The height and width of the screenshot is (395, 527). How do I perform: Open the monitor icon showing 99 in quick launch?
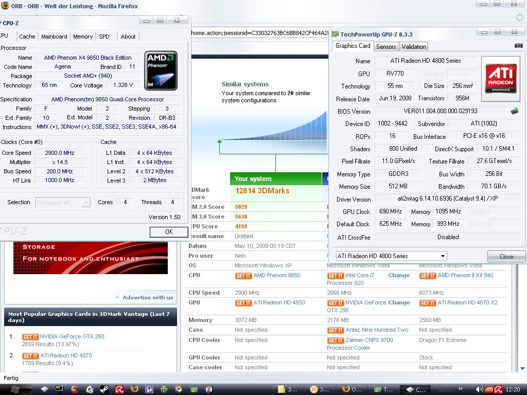click(59, 389)
